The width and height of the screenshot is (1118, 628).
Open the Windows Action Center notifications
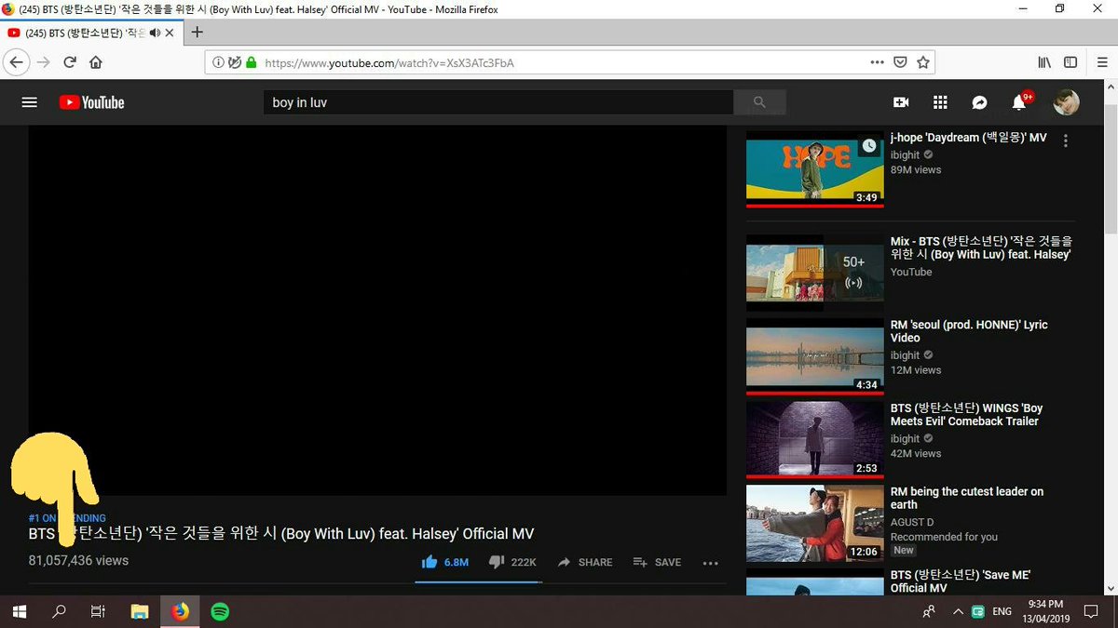(x=1091, y=611)
